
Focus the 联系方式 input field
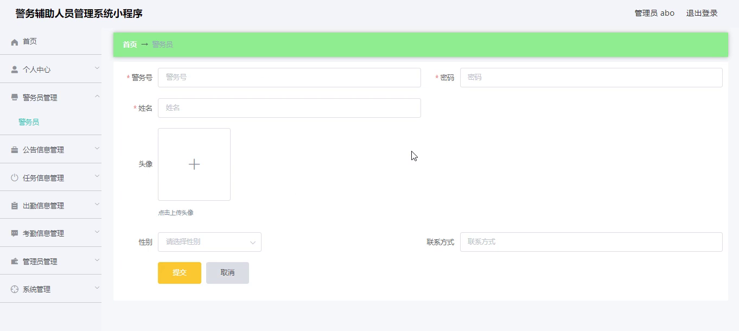pyautogui.click(x=591, y=242)
